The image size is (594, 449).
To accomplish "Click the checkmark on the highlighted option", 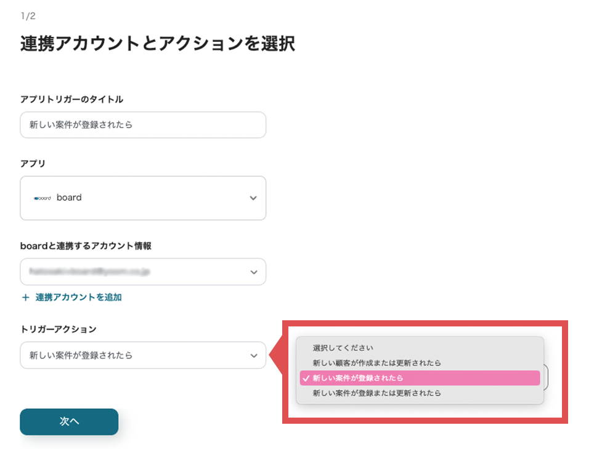I will (x=306, y=378).
